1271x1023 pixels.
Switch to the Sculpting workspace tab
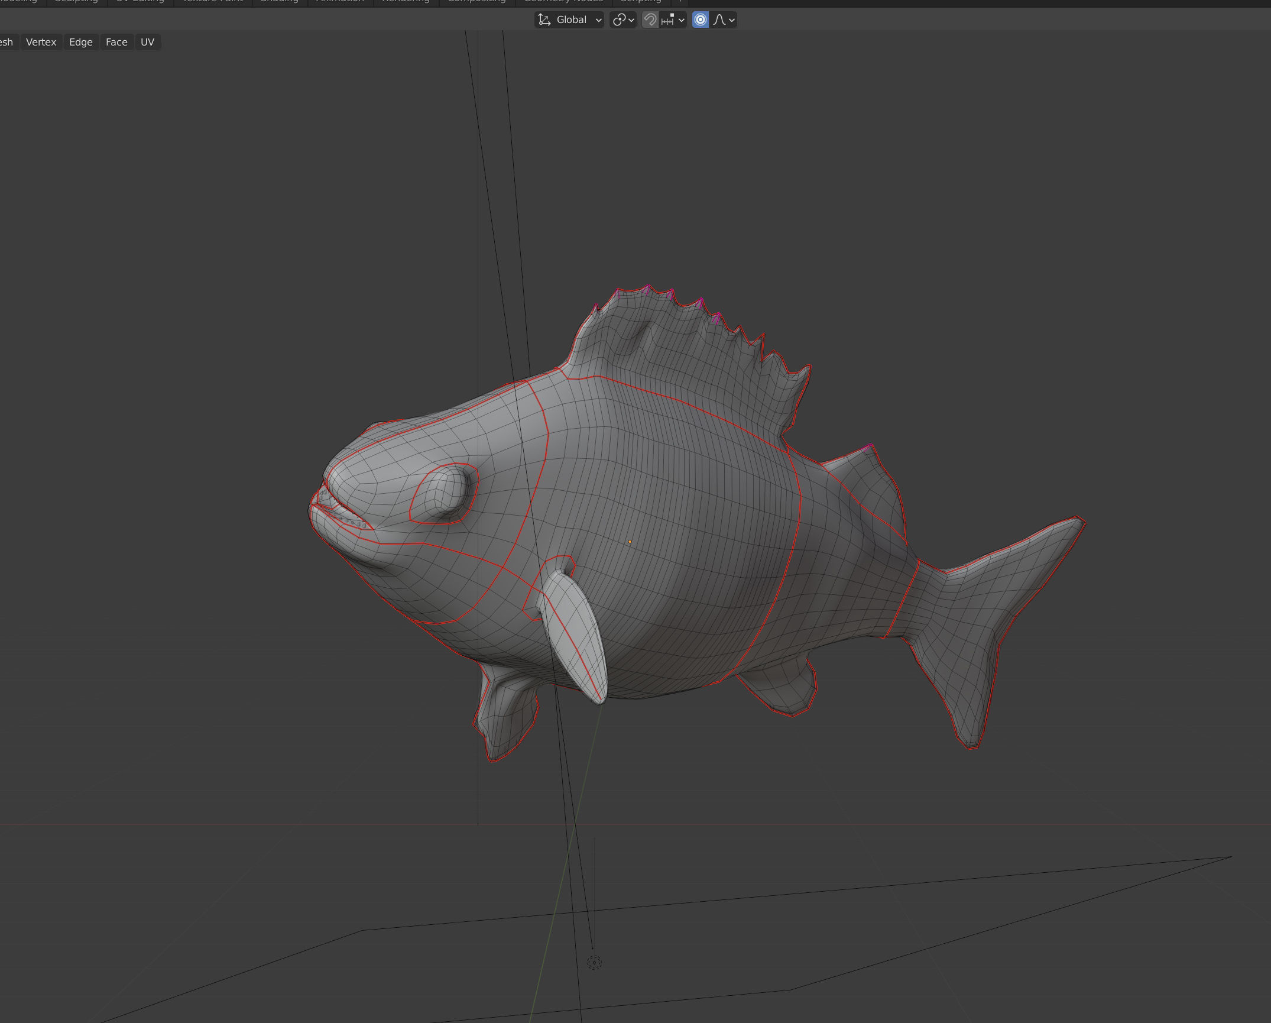tap(76, 2)
